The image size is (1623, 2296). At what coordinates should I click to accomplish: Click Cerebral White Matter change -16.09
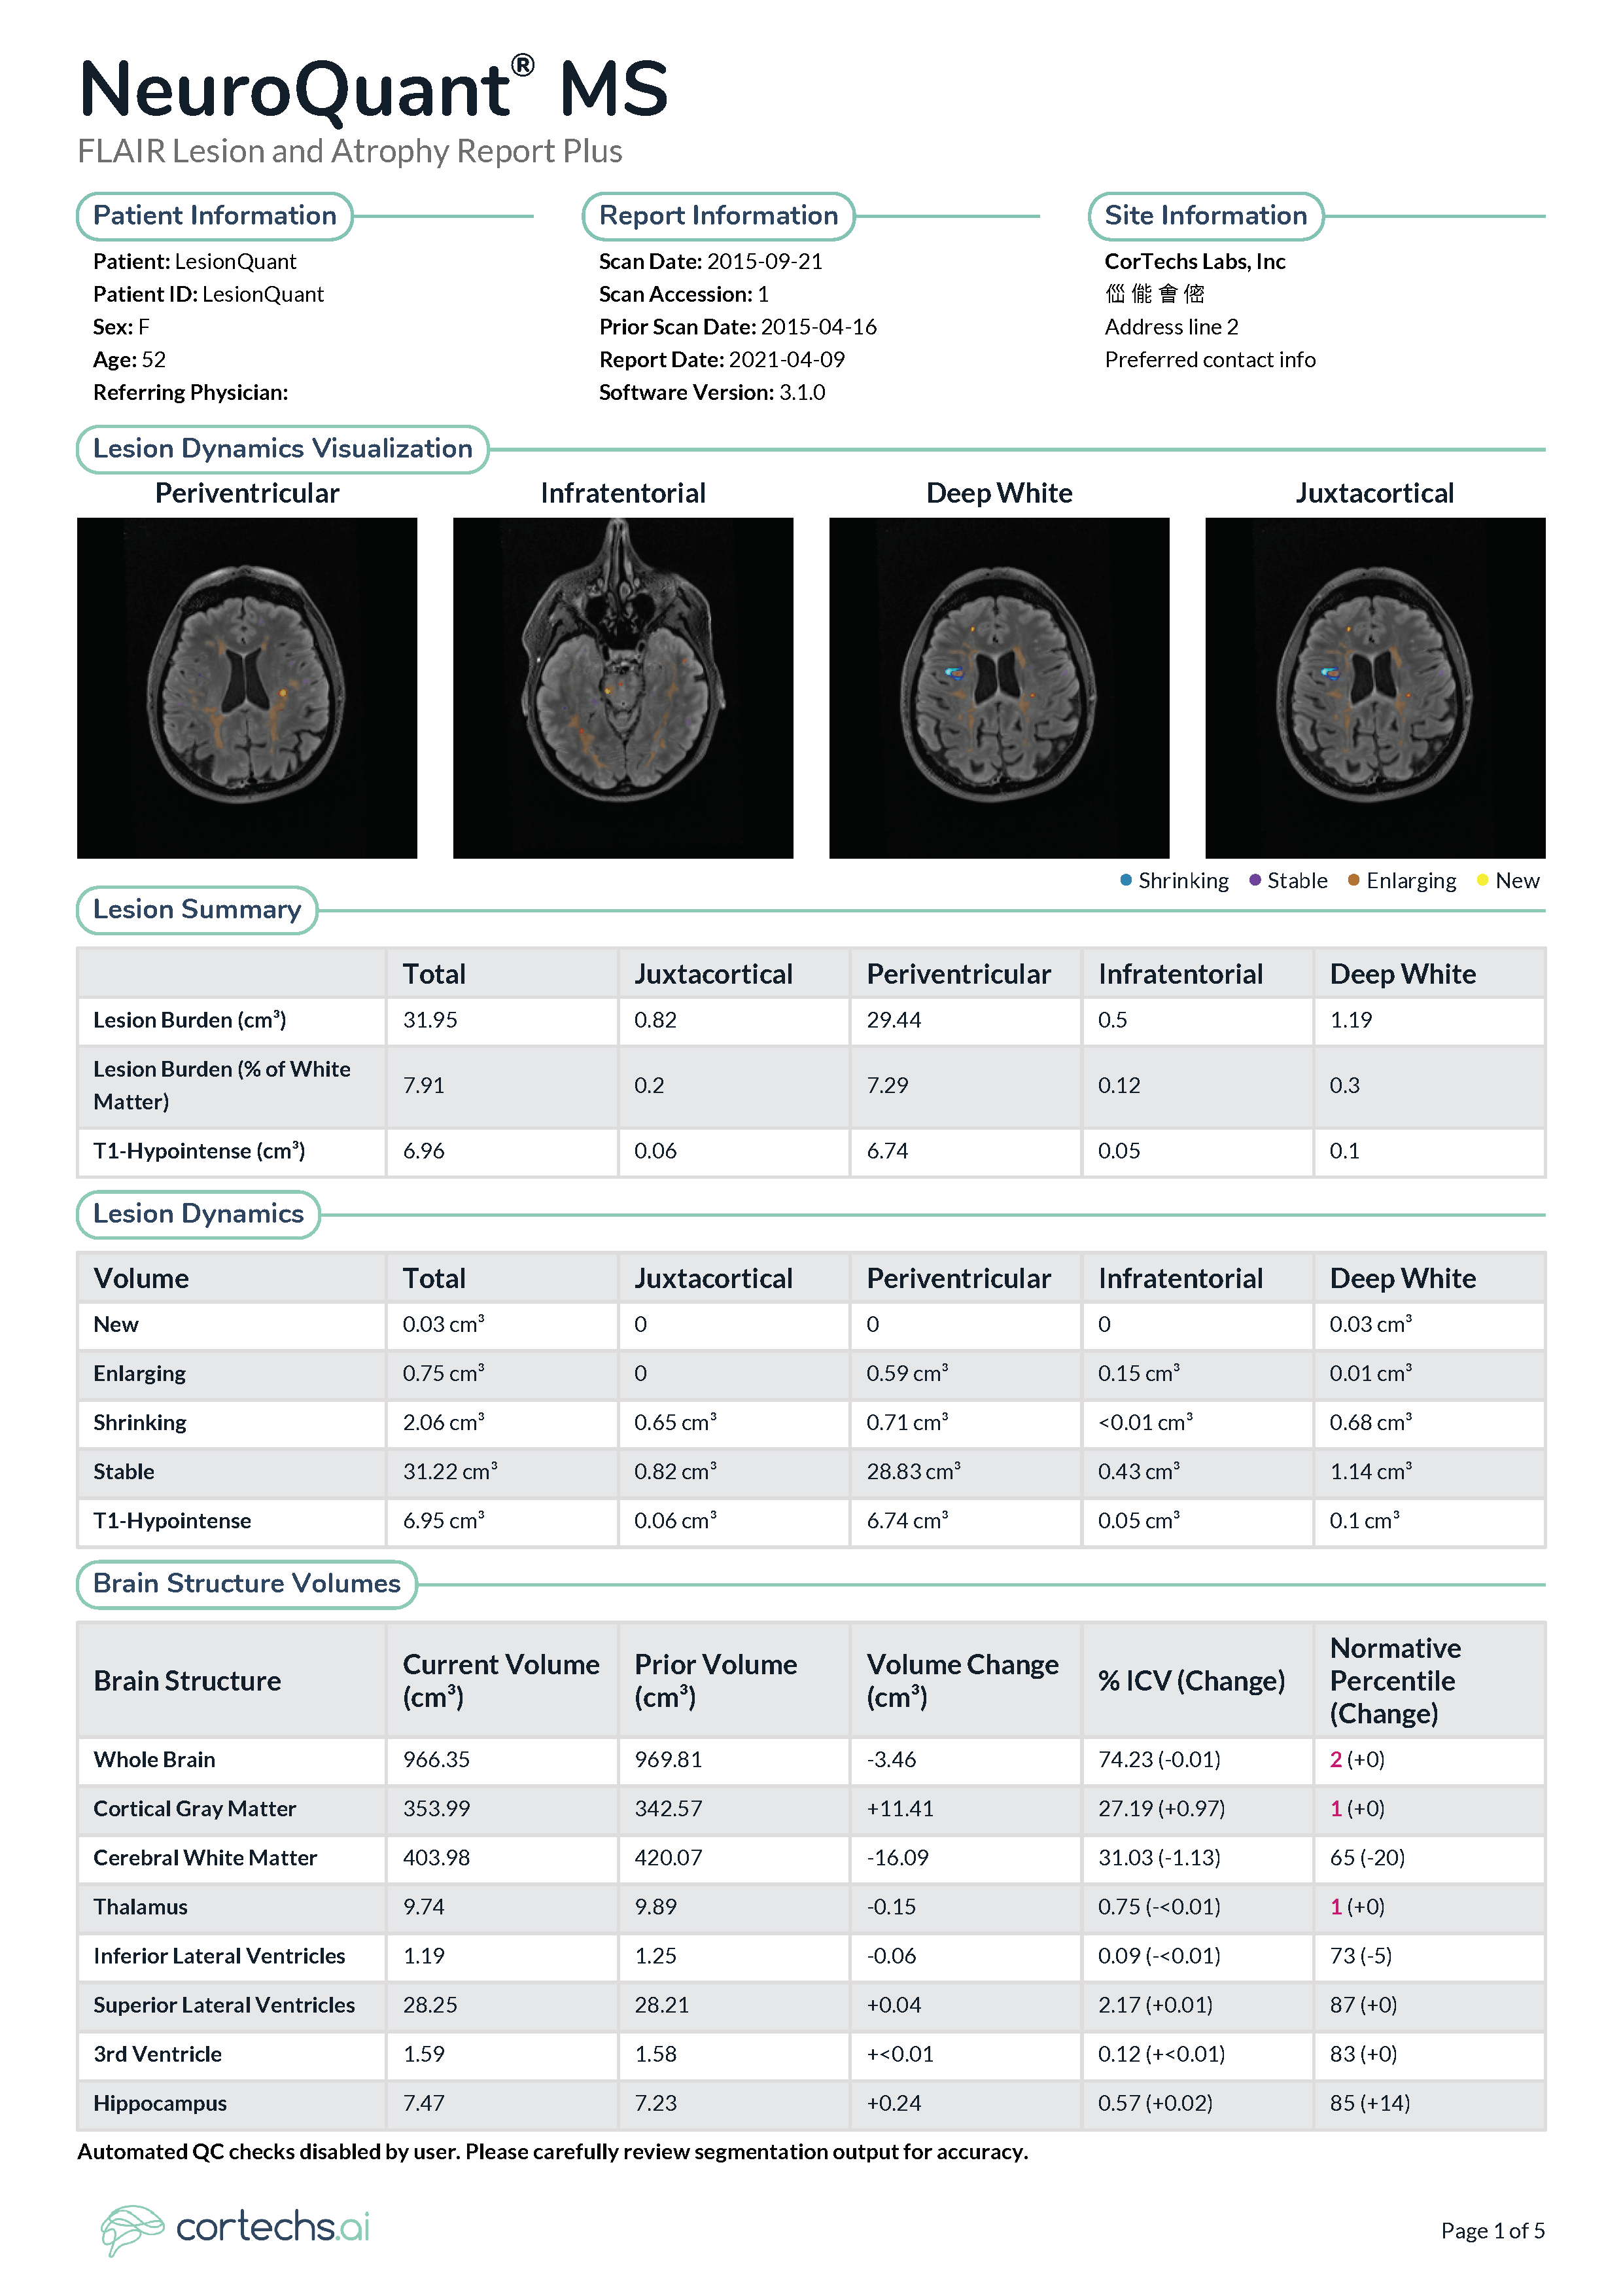[x=898, y=1857]
